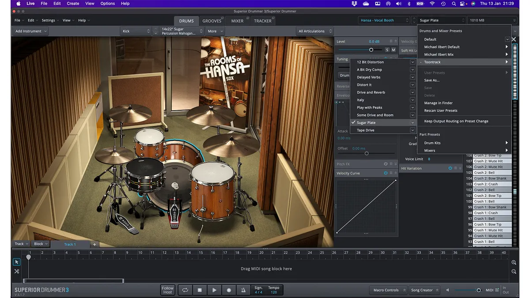This screenshot has height=298, width=530.
Task: Collapse the Level section chevron
Action: pos(396,41)
